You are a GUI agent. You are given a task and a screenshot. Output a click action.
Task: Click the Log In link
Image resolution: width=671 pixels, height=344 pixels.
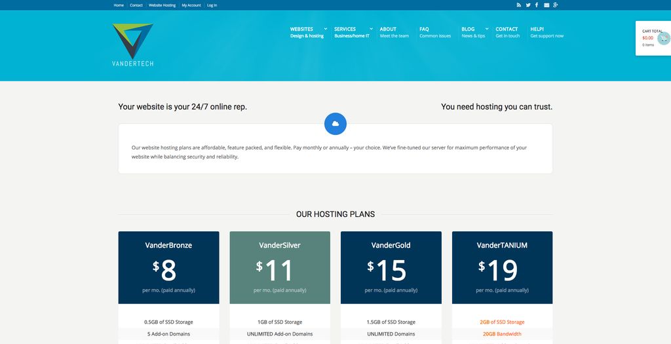pyautogui.click(x=212, y=5)
